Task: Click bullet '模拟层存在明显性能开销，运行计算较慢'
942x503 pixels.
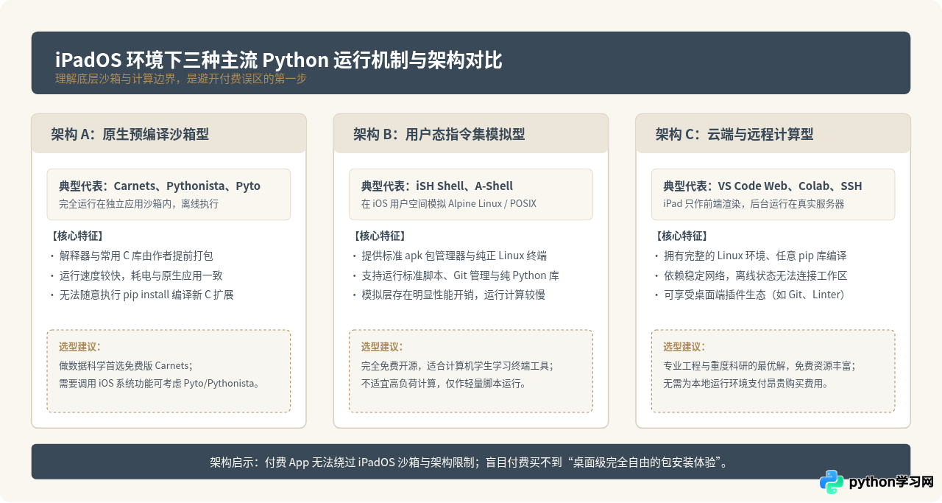Action: pos(453,295)
